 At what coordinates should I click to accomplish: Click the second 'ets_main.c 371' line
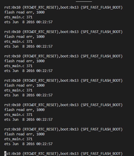[18, 42]
